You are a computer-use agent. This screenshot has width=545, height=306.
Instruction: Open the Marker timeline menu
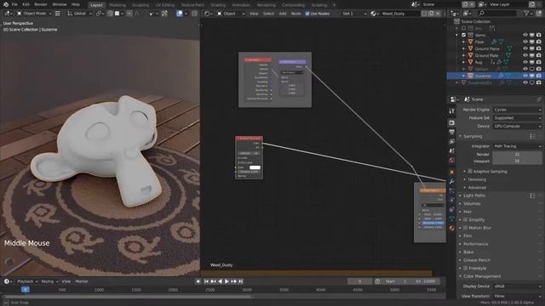click(82, 281)
